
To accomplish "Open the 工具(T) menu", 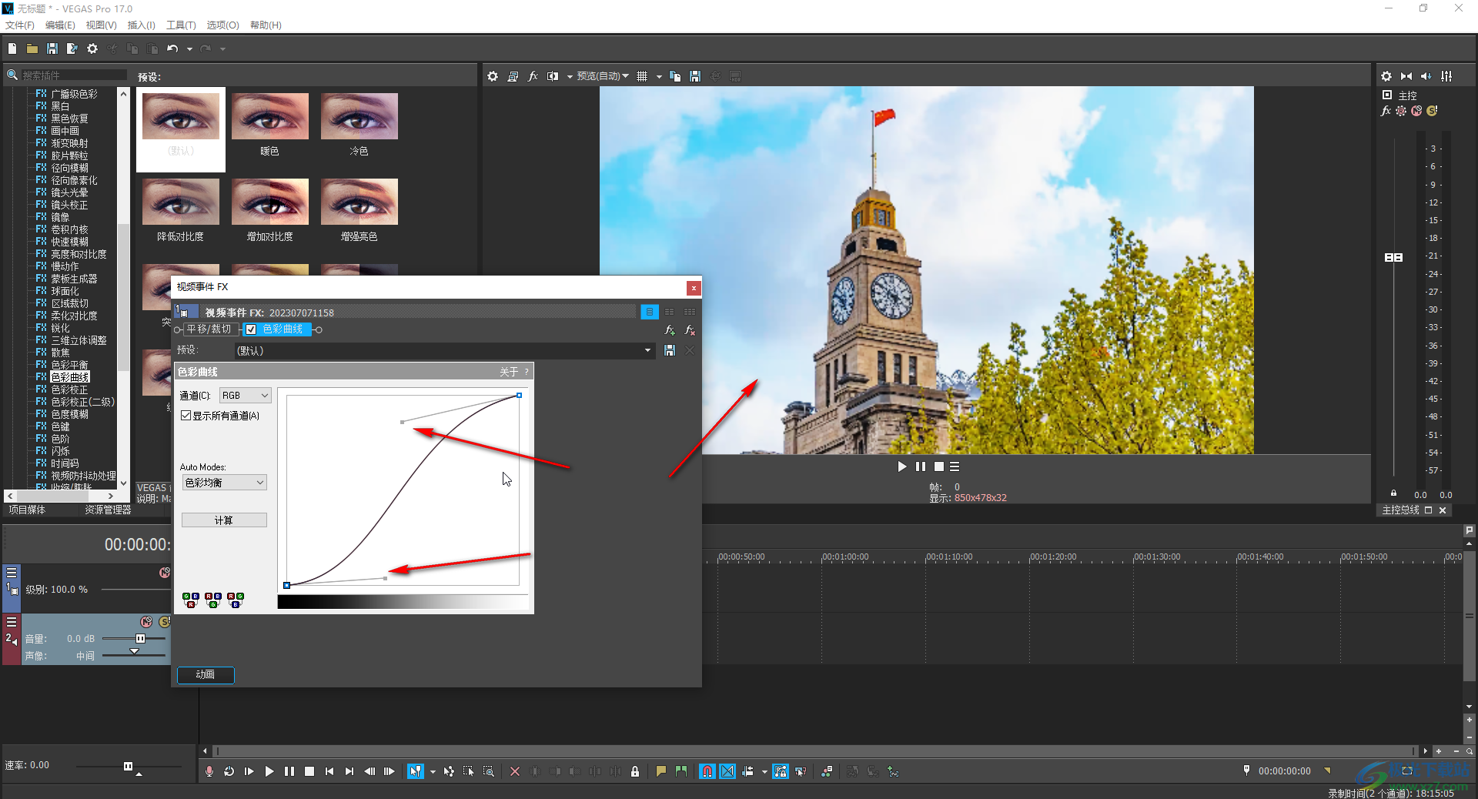I will (181, 25).
